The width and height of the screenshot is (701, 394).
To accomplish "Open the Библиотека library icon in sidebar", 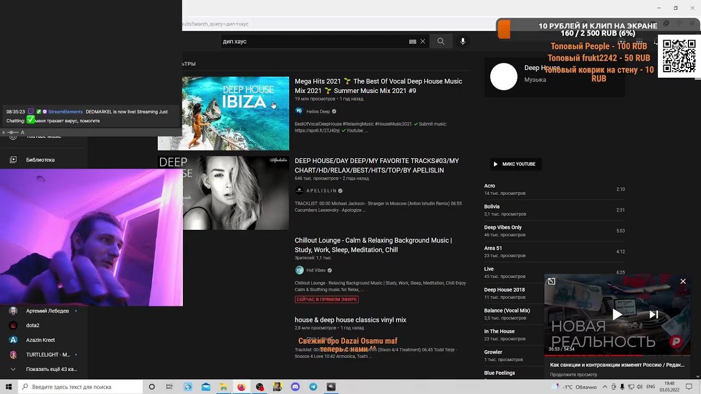I will pyautogui.click(x=14, y=160).
